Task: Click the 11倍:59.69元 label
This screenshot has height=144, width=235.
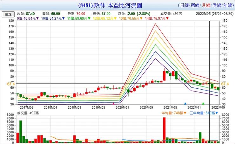Action: click(77, 18)
